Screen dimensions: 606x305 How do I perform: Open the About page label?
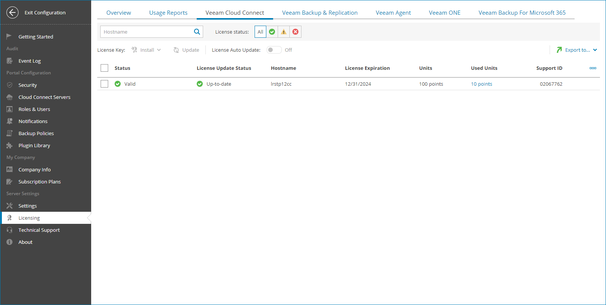click(25, 242)
